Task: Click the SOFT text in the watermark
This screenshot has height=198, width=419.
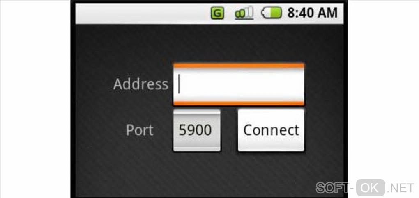Action: click(x=332, y=188)
